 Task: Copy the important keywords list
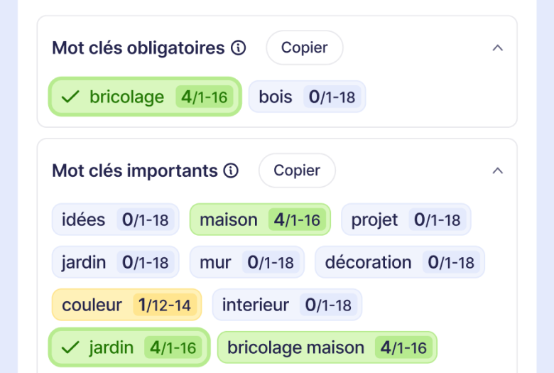pos(297,171)
